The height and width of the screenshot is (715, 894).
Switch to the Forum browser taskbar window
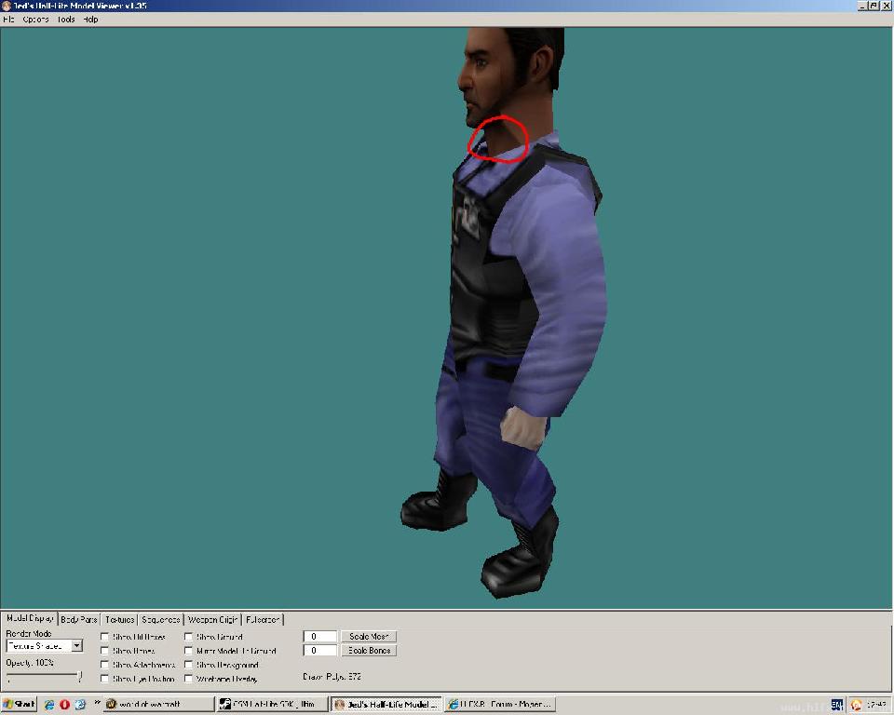[499, 705]
